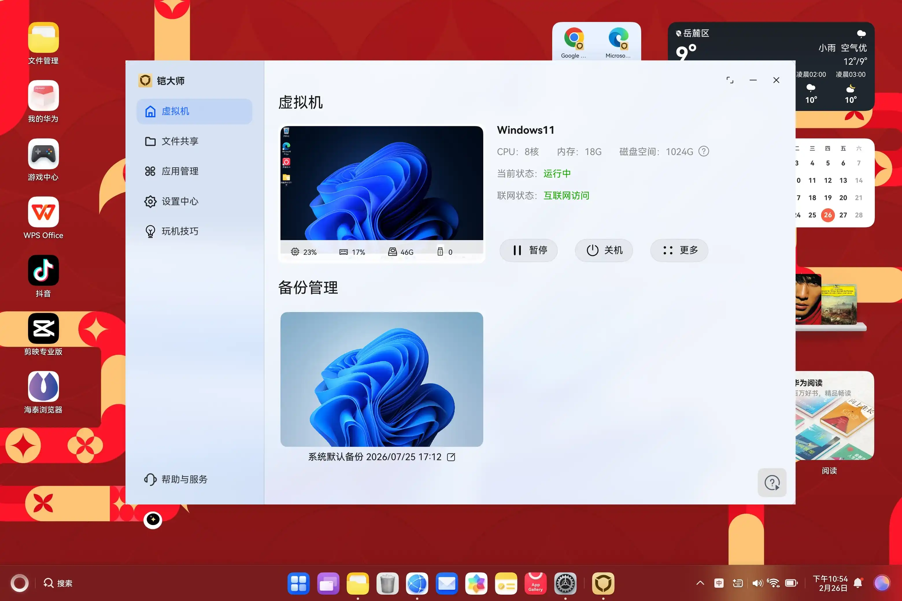Open 文件共享 in the sidebar

[195, 141]
